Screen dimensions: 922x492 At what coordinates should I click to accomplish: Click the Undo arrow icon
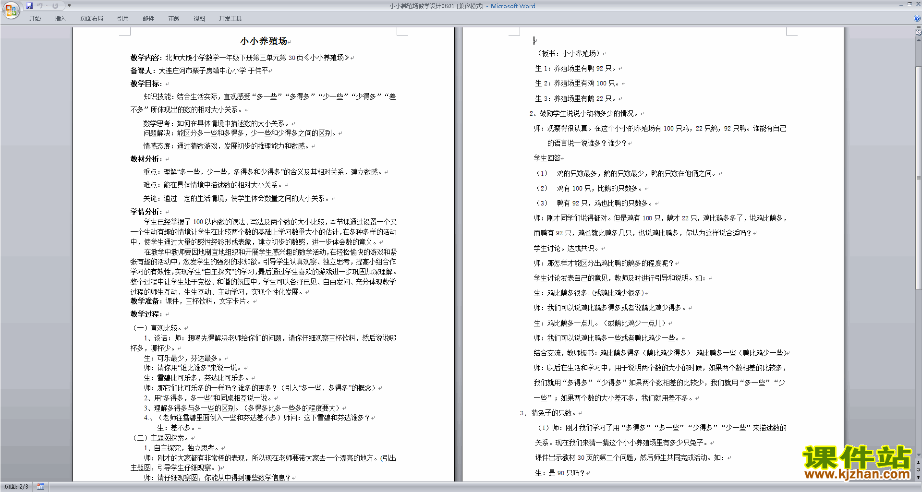tap(40, 6)
